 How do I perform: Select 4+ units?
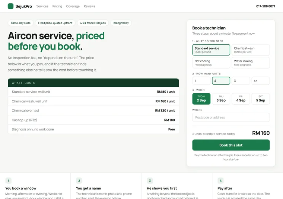click(261, 81)
